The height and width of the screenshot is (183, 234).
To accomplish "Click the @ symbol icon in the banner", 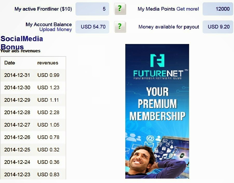I will pos(150,138).
